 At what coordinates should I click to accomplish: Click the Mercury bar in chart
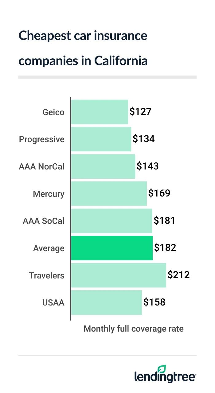(109, 193)
